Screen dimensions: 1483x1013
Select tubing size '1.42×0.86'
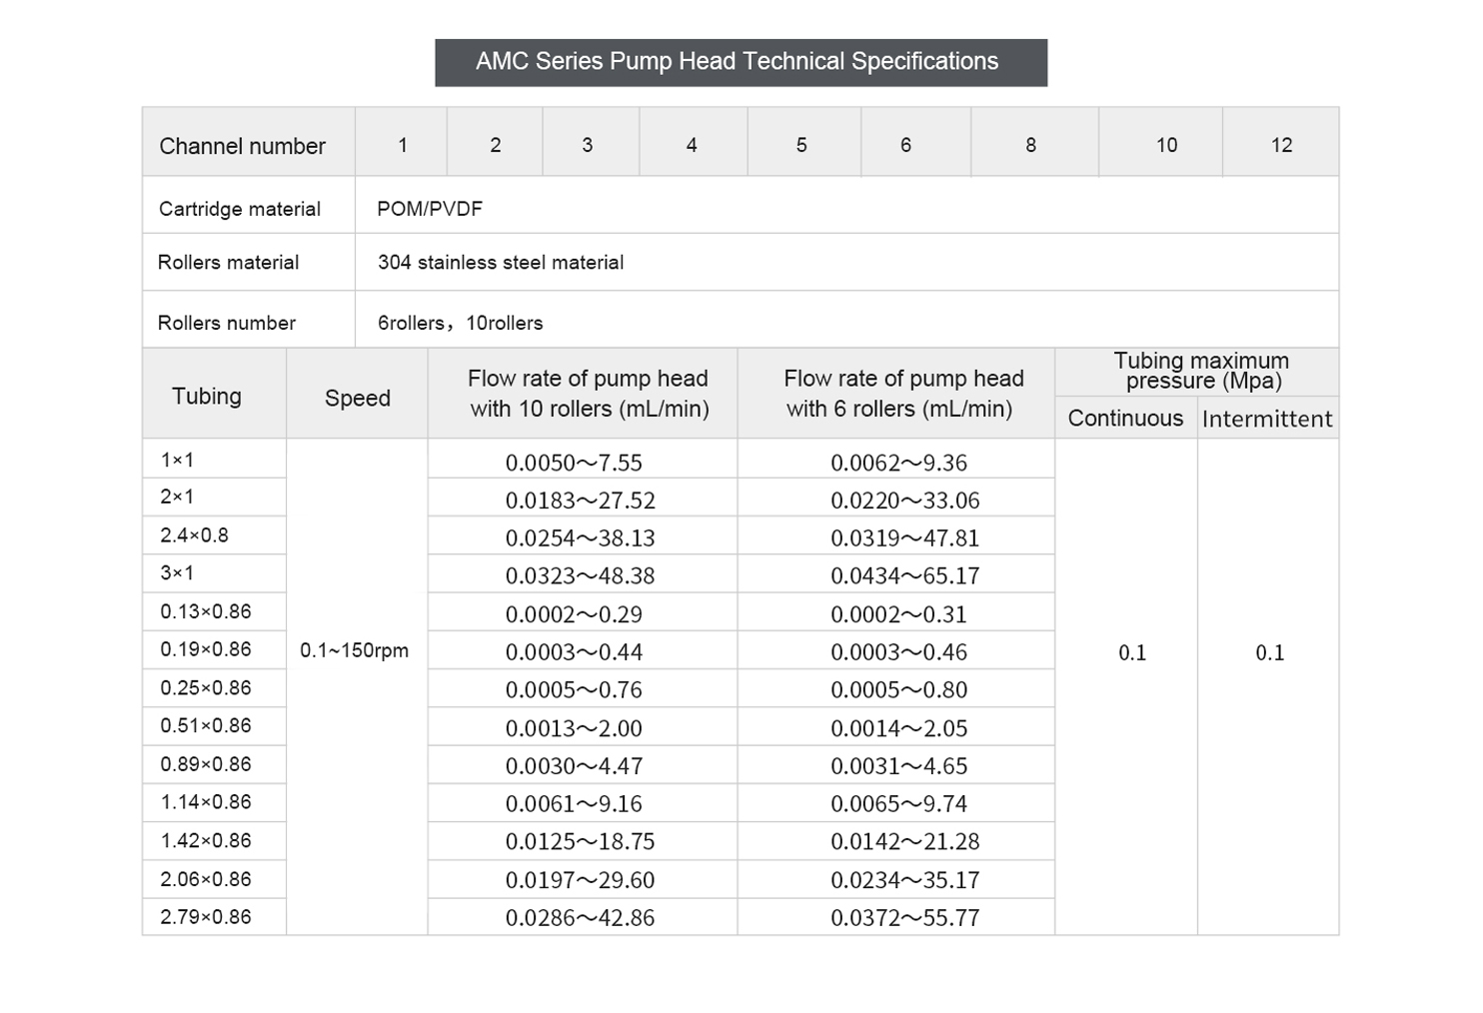206,840
